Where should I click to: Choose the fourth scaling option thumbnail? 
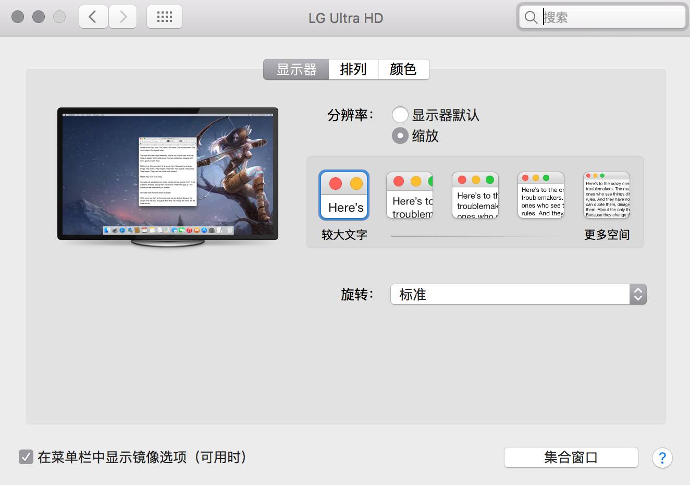(x=541, y=195)
